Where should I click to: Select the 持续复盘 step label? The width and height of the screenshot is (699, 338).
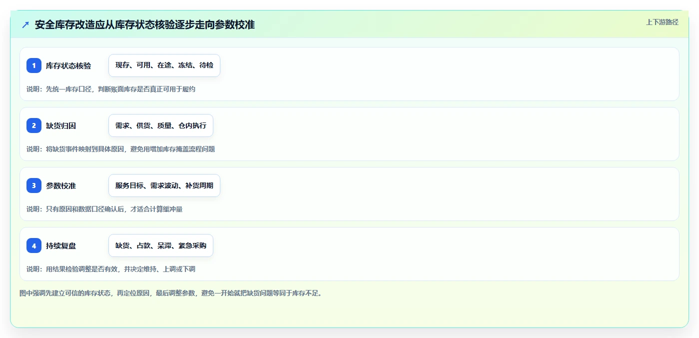coord(61,245)
